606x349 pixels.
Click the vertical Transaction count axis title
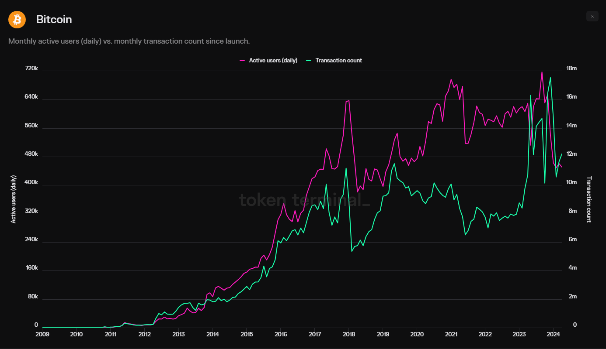coord(589,198)
